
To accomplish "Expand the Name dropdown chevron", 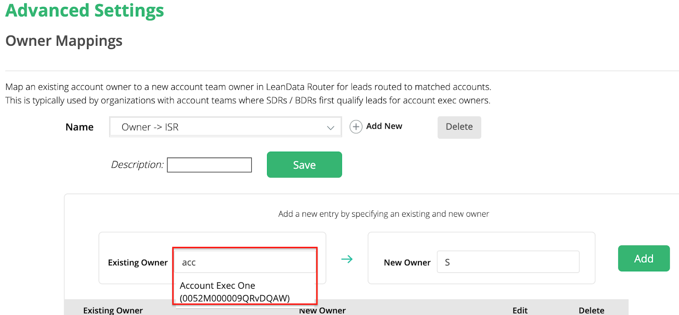I will click(x=331, y=127).
